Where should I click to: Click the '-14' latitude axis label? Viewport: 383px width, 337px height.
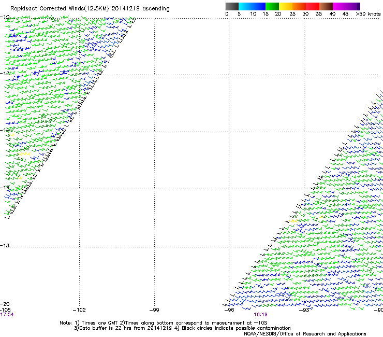tap(5, 130)
